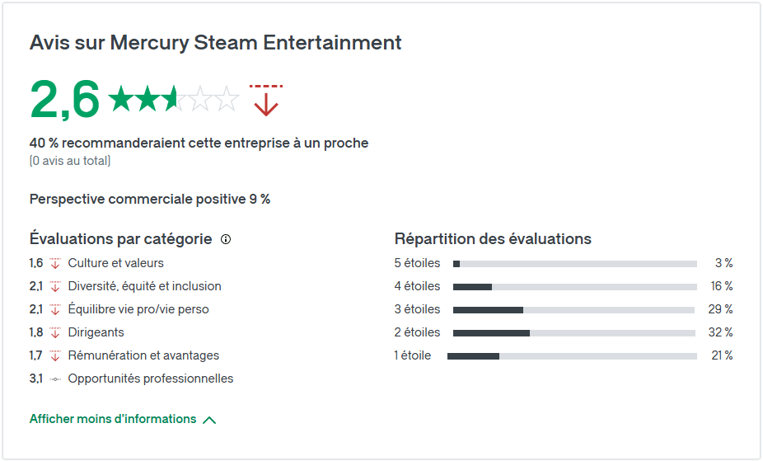Click the trend icon for Équilibre vie pro/vie perso

point(55,309)
